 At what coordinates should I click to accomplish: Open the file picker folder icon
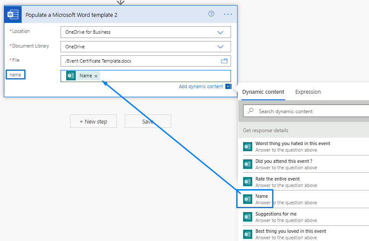224,61
